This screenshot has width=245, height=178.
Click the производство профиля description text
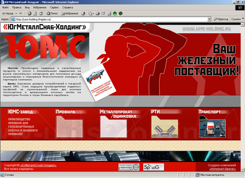pos(23,127)
